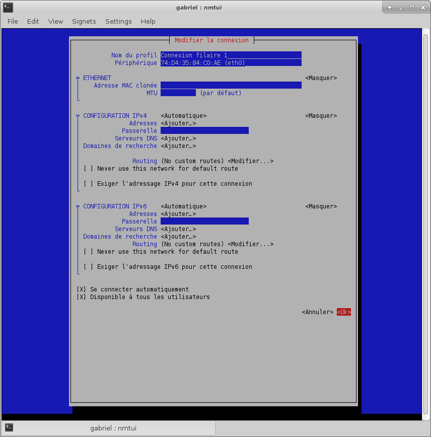Click the 'ETHERNET' section heading
431x437 pixels.
97,78
